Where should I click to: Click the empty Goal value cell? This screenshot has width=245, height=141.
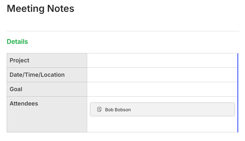(162, 89)
